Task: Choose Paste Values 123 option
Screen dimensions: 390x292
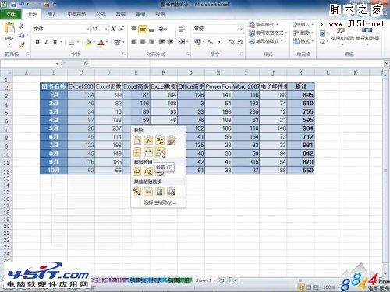Action: tap(136, 171)
